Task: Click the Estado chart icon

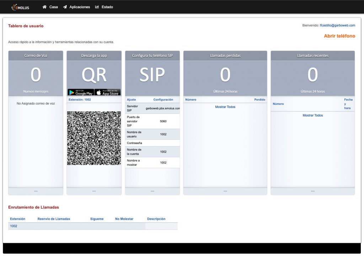Action: coord(97,7)
